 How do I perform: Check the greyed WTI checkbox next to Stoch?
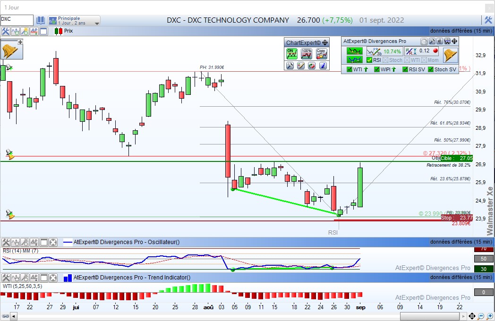(407, 60)
